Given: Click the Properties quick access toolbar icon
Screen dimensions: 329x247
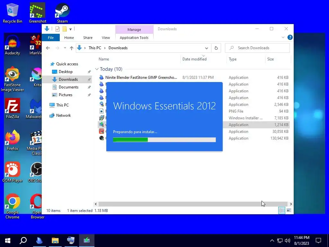Looking at the screenshot, I should 57,29.
